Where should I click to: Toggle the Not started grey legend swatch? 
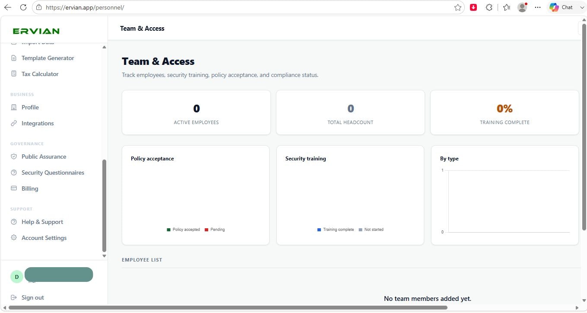pos(361,230)
